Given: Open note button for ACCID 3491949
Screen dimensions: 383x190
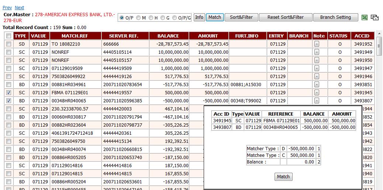Looking at the screenshot, I should click(317, 52).
